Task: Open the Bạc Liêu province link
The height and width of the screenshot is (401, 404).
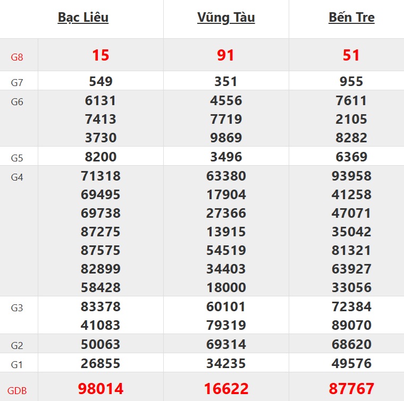Action: pyautogui.click(x=83, y=18)
